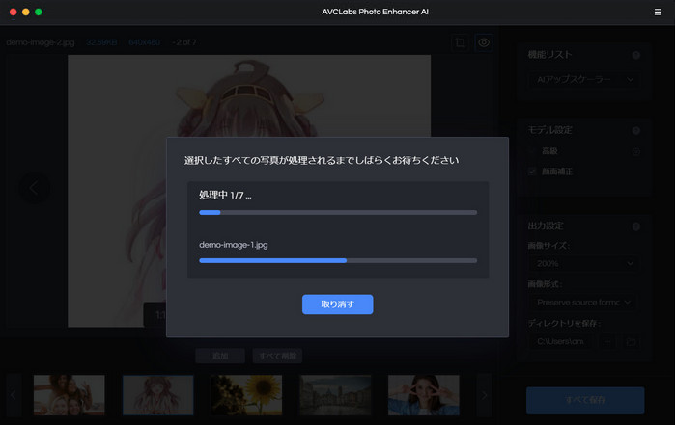Click the すべて削除 delete all button
Screen dimensions: 675x425
277,356
